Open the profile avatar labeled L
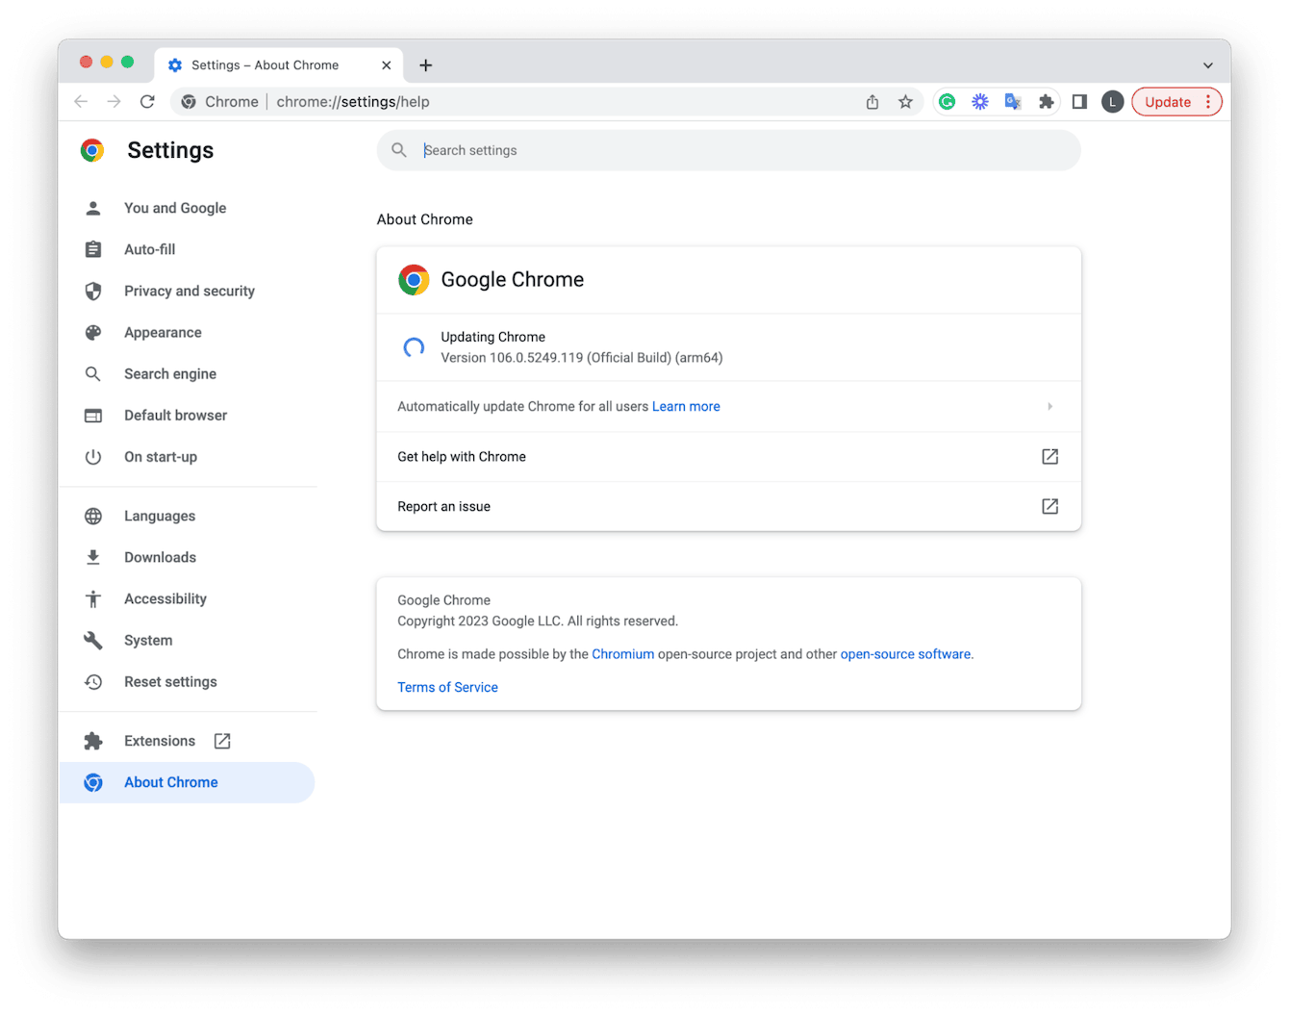The width and height of the screenshot is (1289, 1016). tap(1113, 102)
